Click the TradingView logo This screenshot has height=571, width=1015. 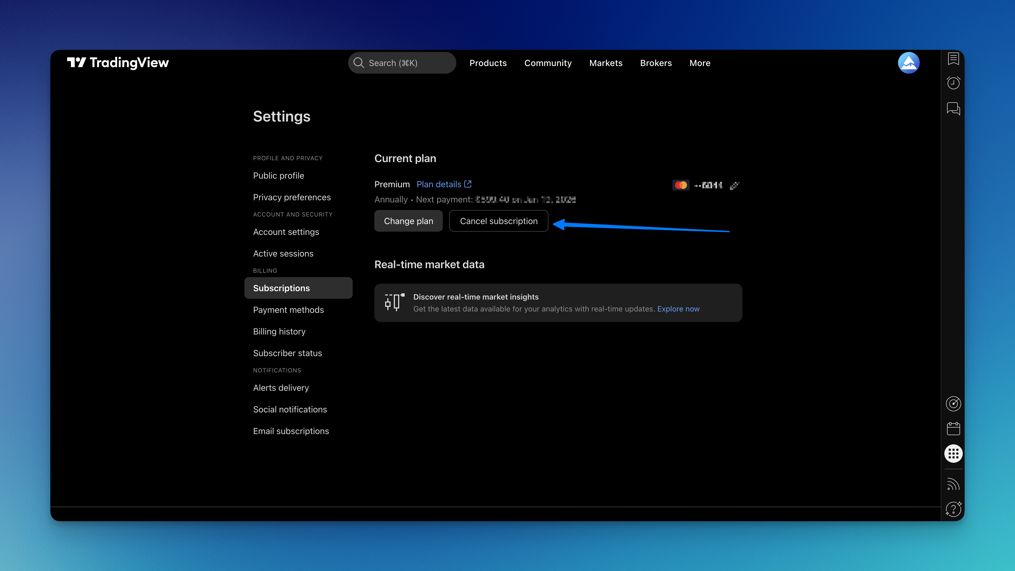[x=118, y=63]
